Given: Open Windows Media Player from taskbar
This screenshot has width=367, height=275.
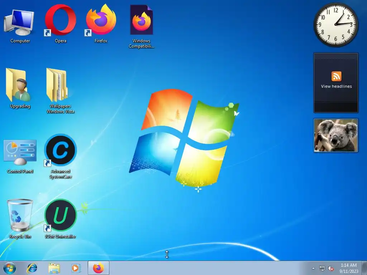Looking at the screenshot, I should (x=76, y=268).
